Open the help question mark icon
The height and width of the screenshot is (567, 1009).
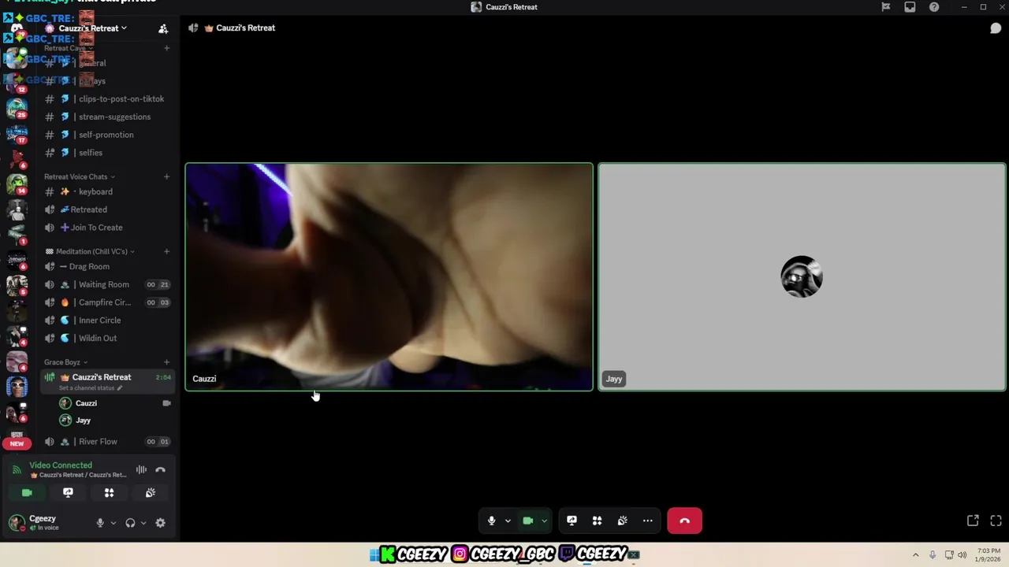[934, 7]
